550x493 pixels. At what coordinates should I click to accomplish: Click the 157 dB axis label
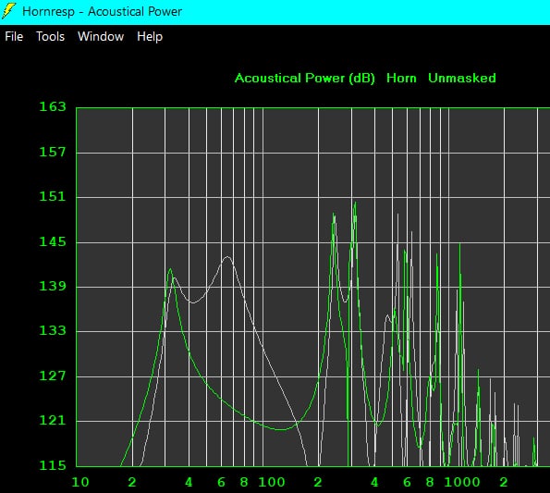[x=53, y=152]
